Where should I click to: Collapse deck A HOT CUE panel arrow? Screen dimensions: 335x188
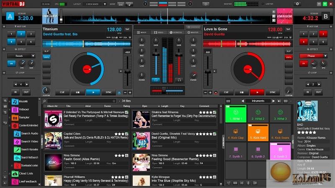coord(4,26)
